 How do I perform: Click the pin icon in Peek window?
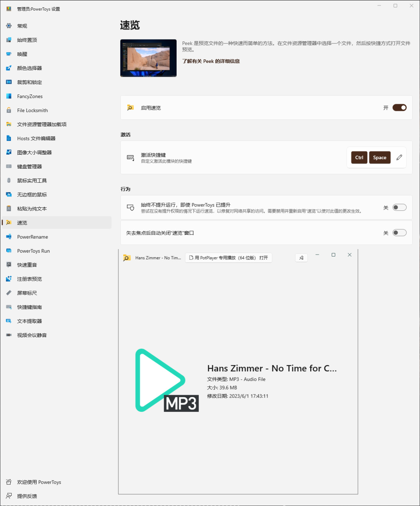(301, 258)
